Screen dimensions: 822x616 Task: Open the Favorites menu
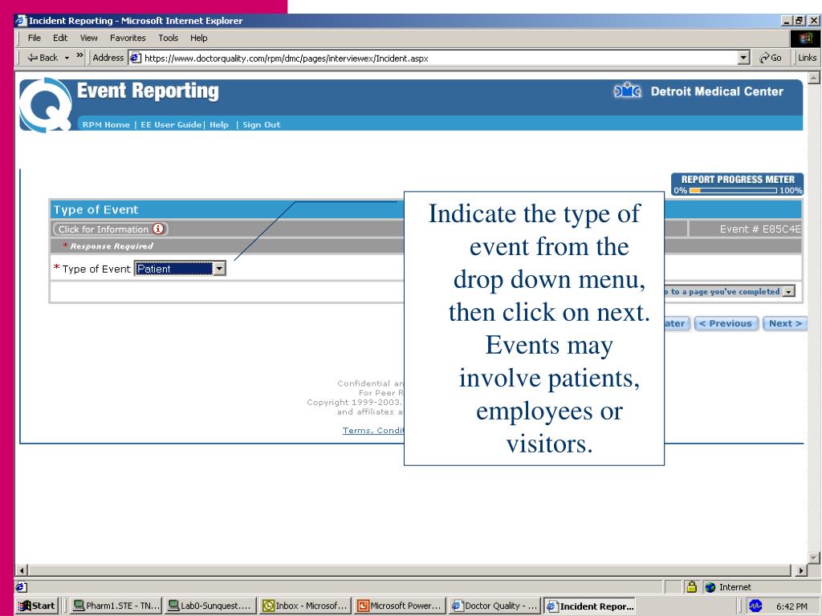click(128, 38)
